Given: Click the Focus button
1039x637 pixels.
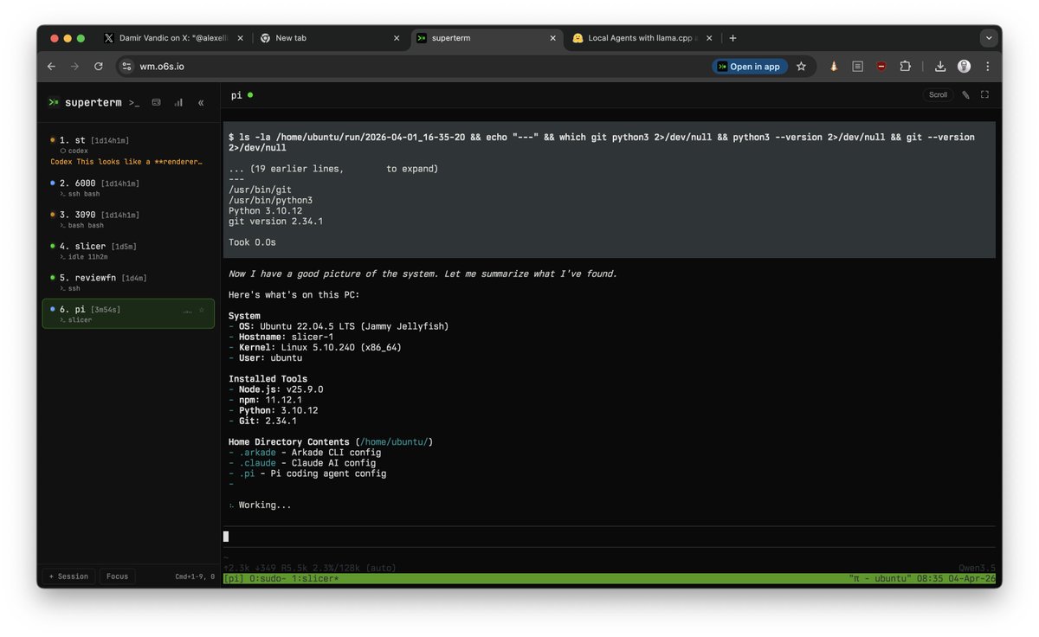Looking at the screenshot, I should click(x=117, y=576).
